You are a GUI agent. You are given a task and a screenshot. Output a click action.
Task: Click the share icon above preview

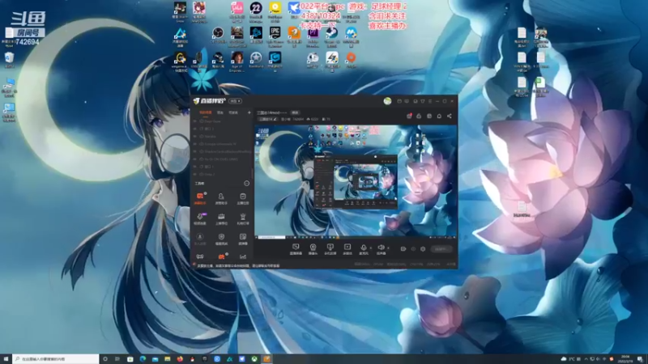point(450,116)
